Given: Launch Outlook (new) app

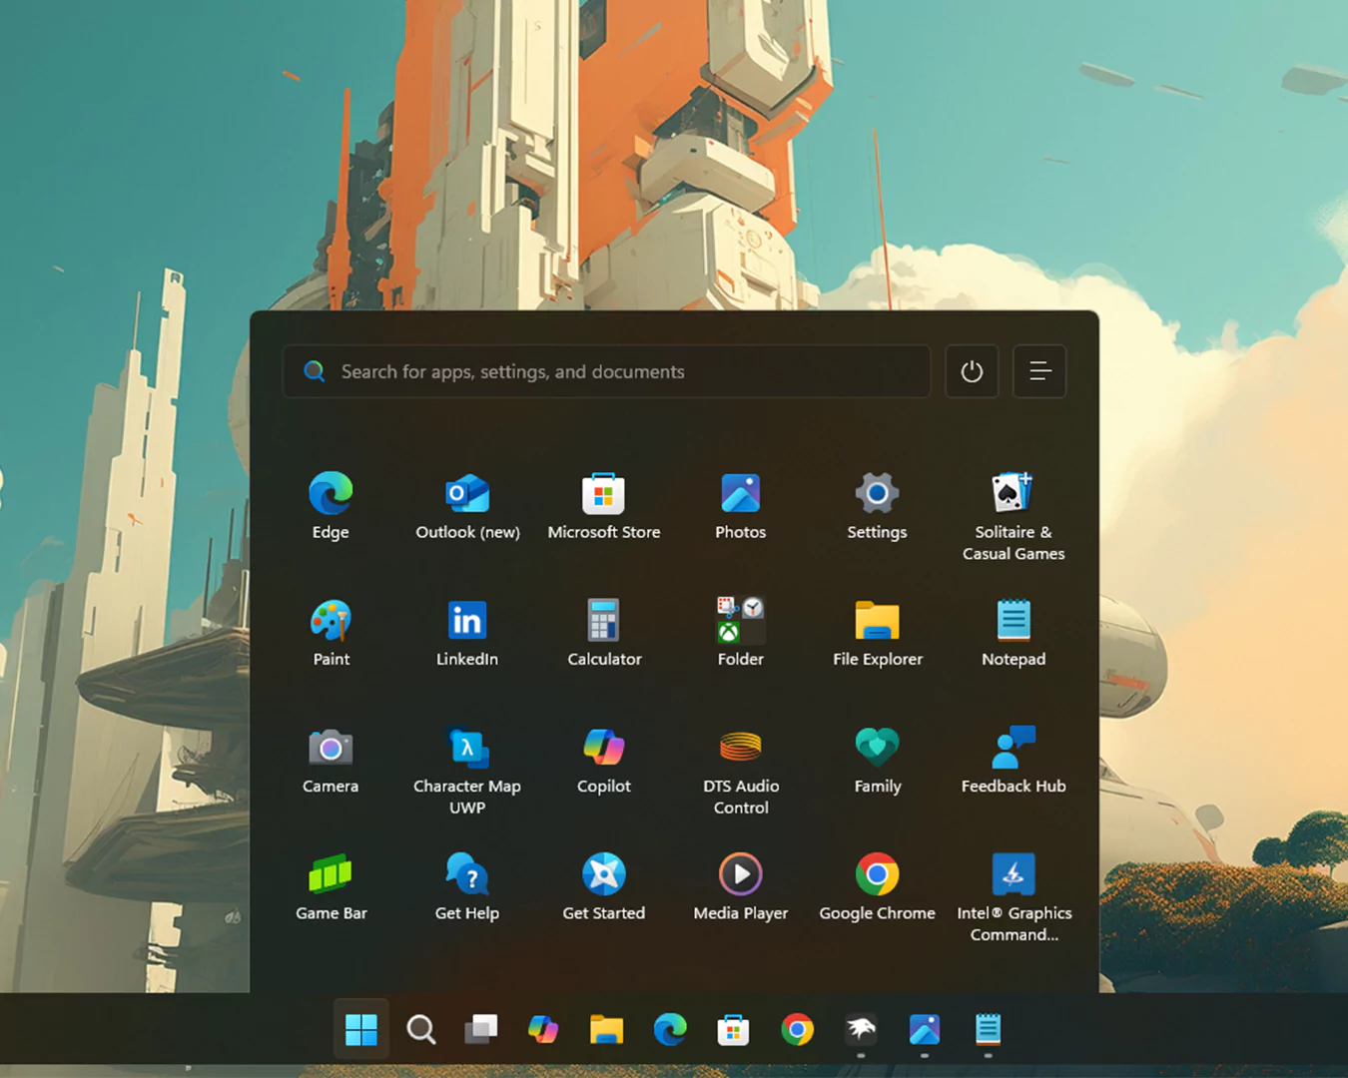Looking at the screenshot, I should 467,506.
